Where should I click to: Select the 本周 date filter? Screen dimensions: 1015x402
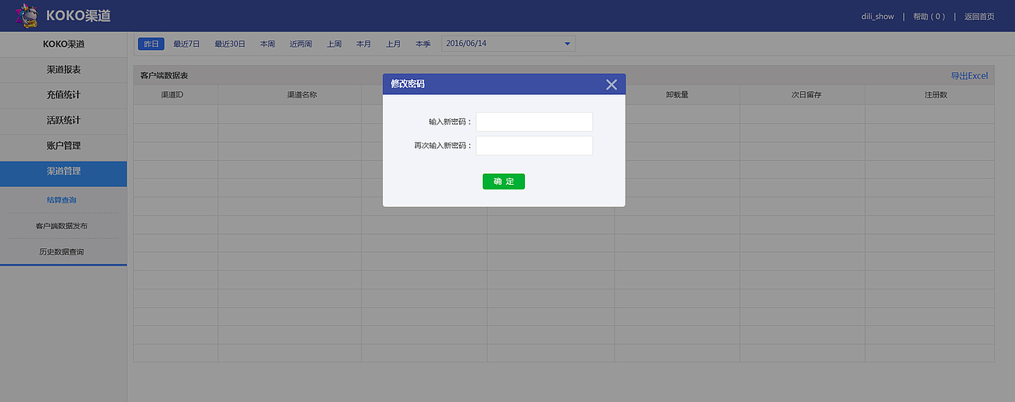coord(267,44)
